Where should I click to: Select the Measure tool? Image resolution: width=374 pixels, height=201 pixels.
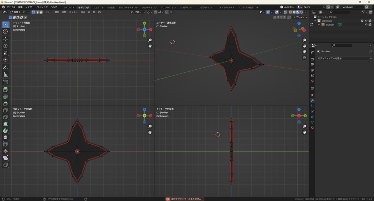coord(5,74)
